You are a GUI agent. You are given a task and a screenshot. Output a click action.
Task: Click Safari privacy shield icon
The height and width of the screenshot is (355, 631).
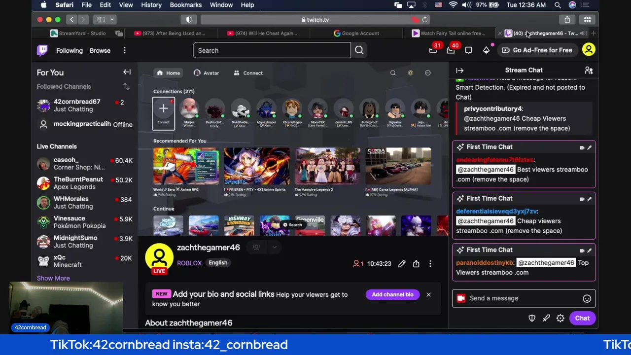point(189,20)
